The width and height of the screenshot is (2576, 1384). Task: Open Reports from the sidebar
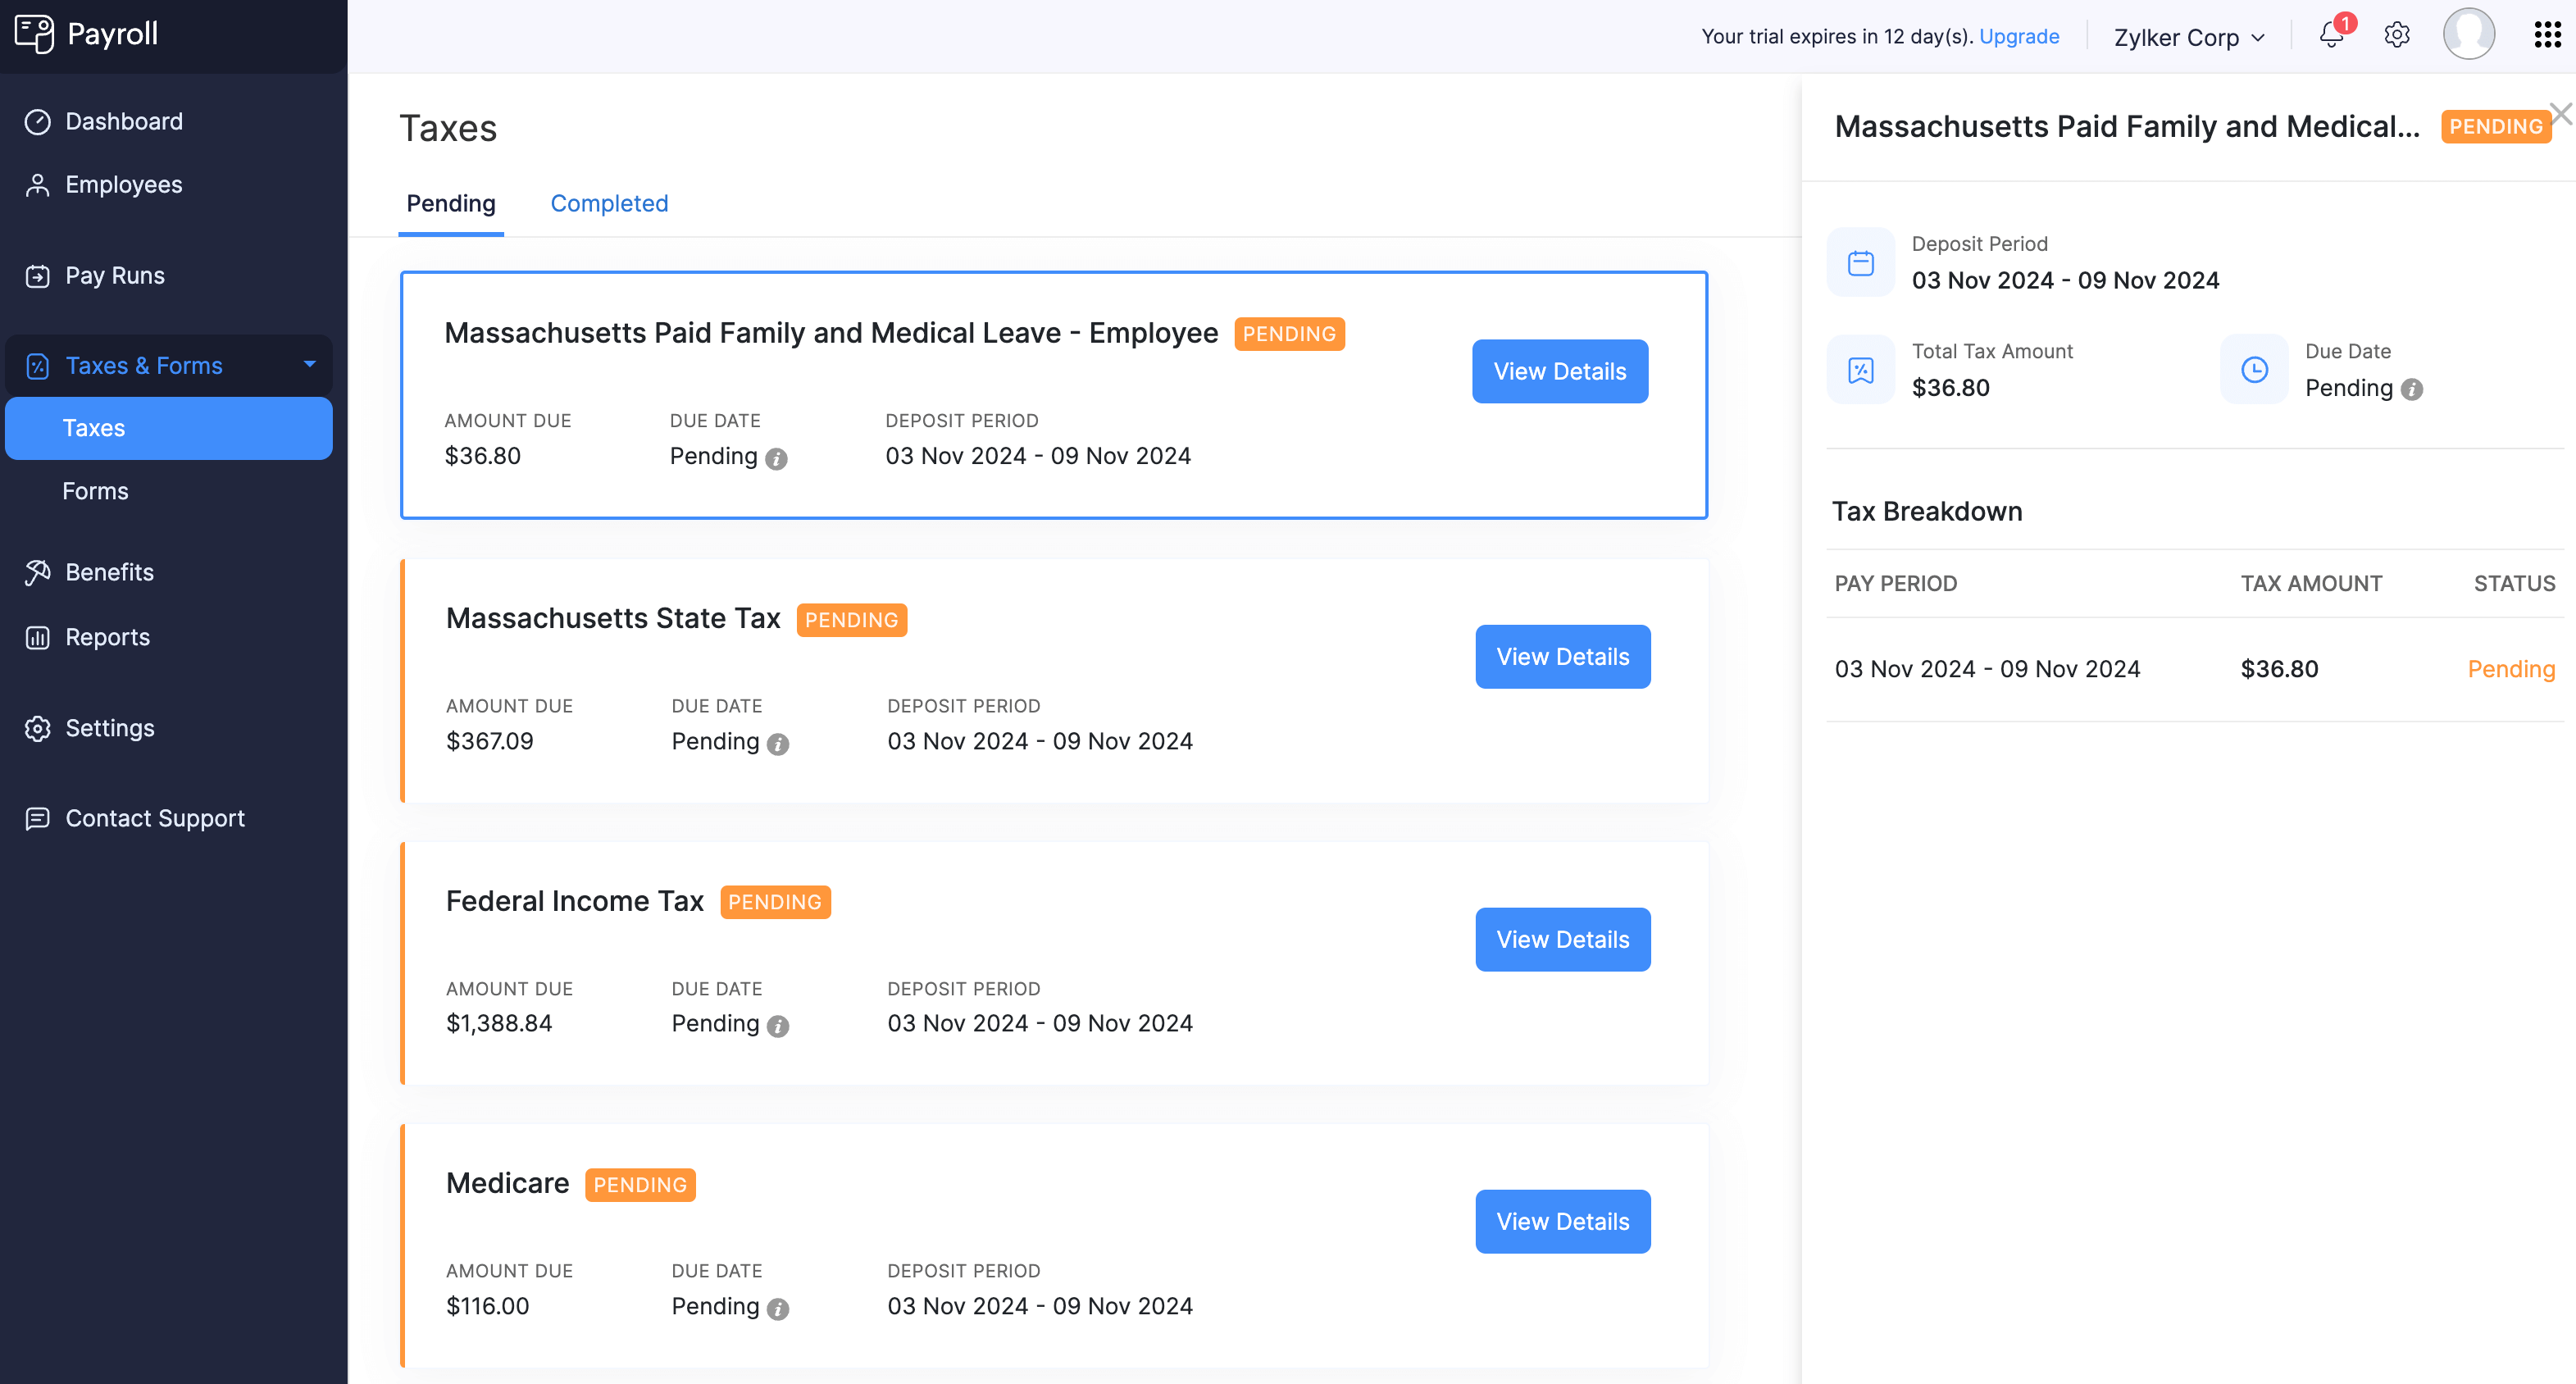tap(107, 637)
